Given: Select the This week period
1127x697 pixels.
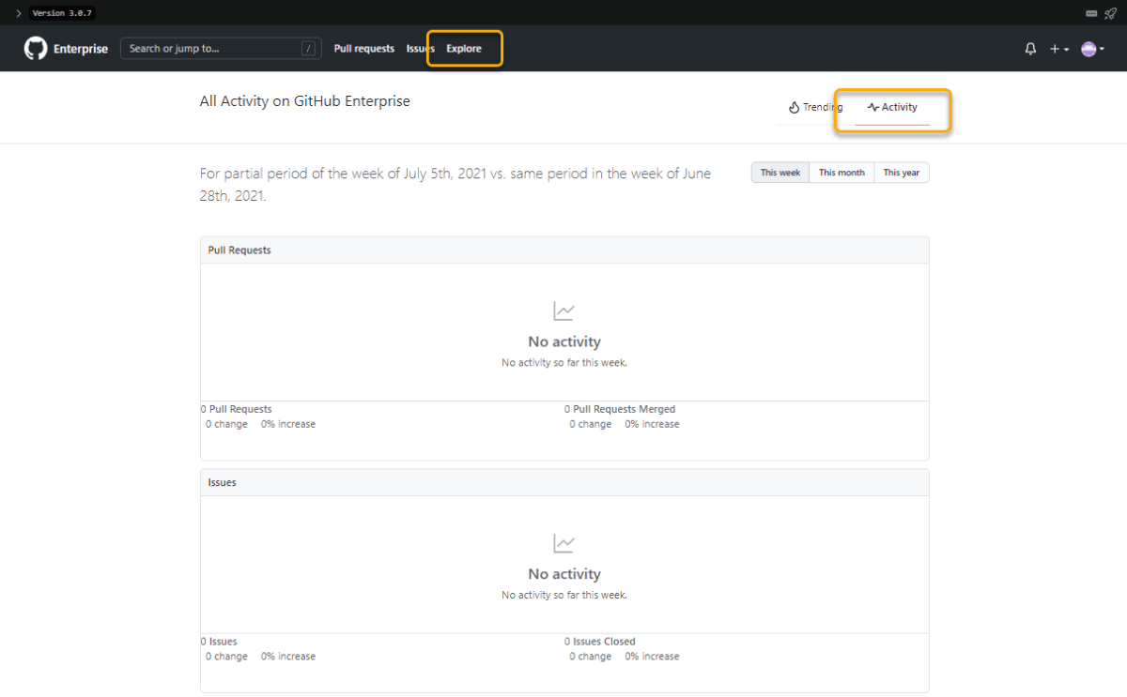Looking at the screenshot, I should click(x=780, y=173).
